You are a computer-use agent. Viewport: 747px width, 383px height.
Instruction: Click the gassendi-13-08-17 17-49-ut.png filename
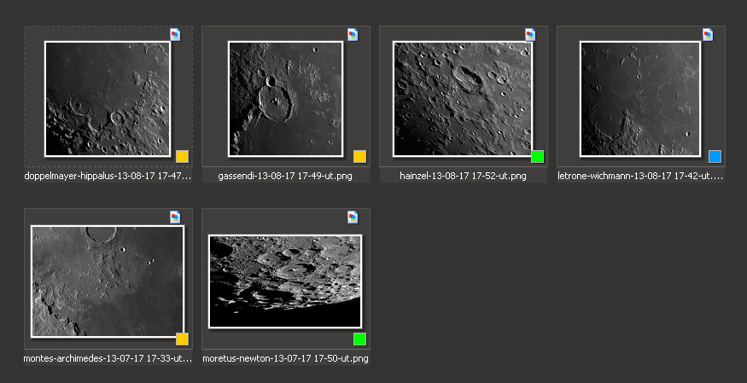click(x=285, y=177)
